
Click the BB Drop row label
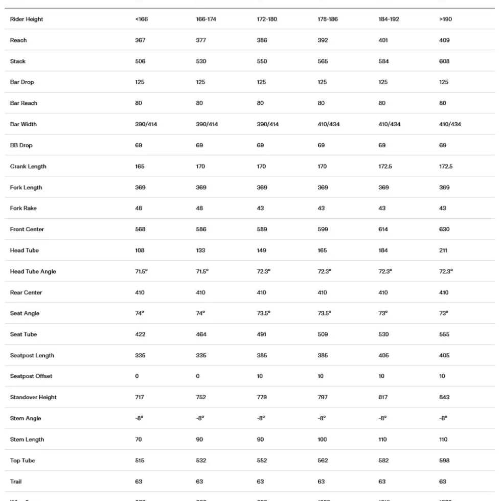tap(21, 145)
